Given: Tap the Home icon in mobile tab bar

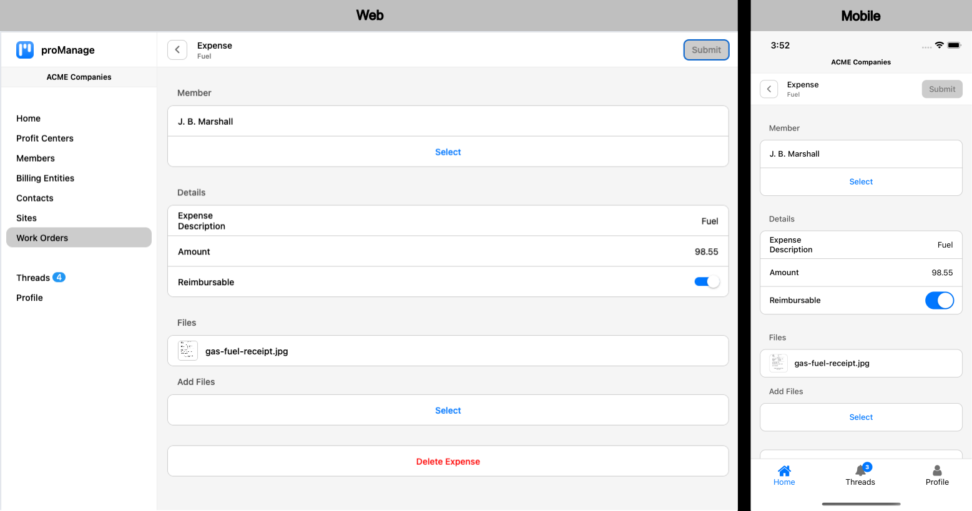Looking at the screenshot, I should point(784,471).
